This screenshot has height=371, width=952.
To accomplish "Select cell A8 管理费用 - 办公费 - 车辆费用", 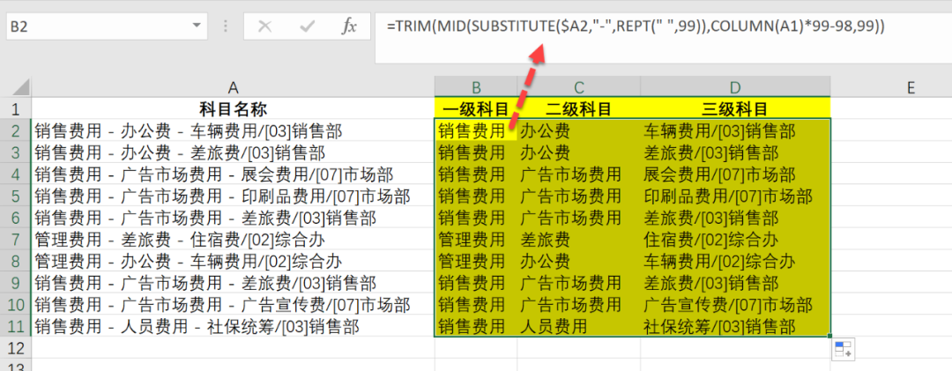I will pos(233,262).
